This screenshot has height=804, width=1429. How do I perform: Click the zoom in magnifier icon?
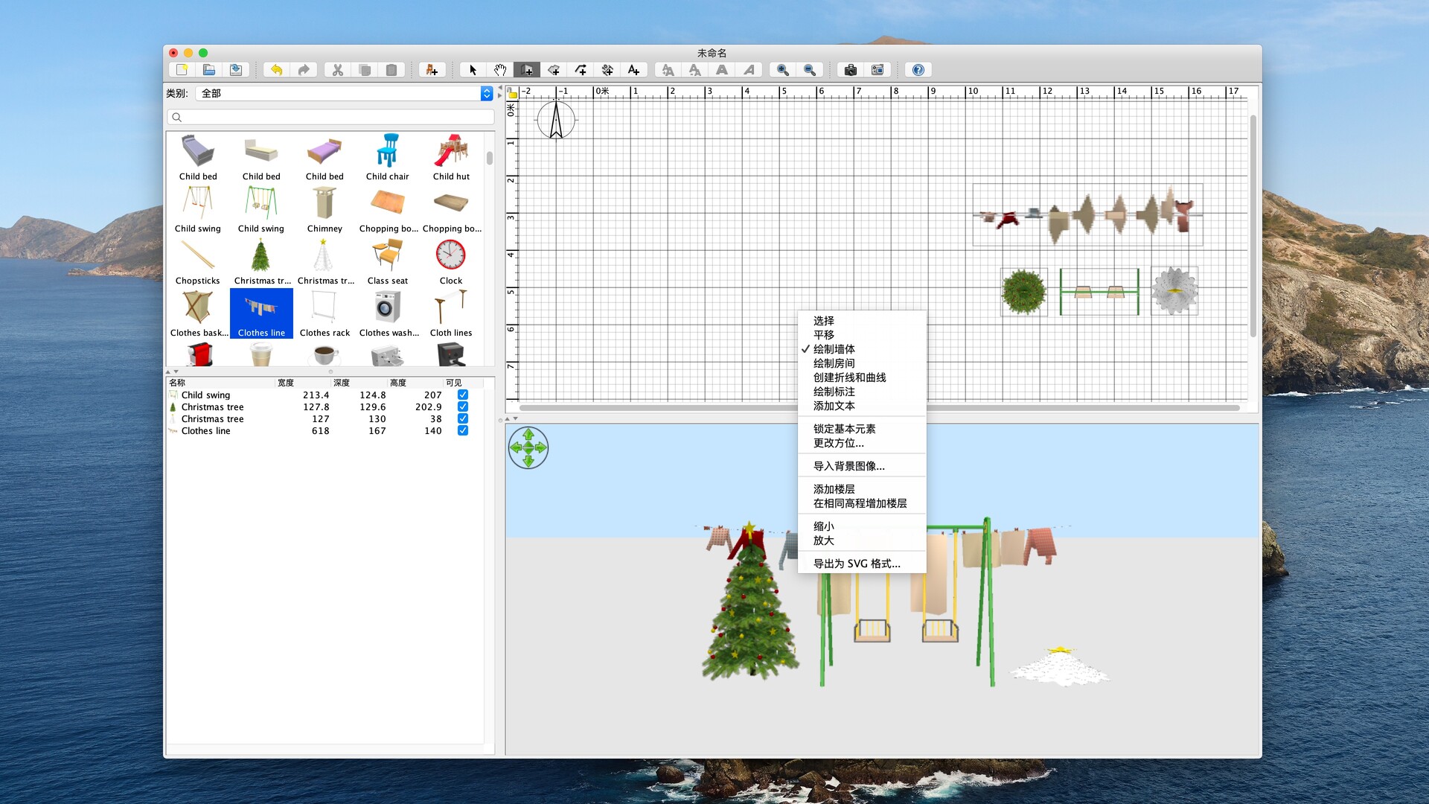point(782,70)
